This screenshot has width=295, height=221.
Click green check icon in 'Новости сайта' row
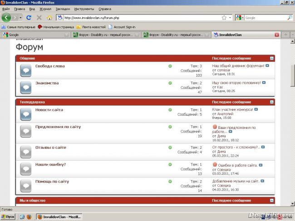tap(170, 109)
